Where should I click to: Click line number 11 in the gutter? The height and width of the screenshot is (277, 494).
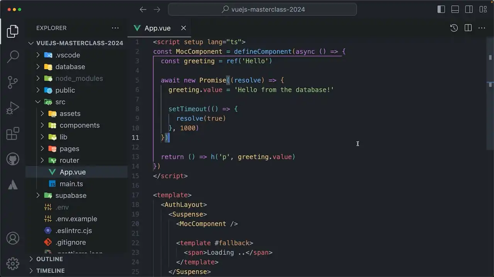tap(135, 137)
